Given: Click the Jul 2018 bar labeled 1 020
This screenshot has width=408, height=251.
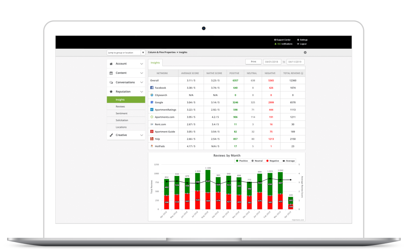Looking at the screenshot, I should coord(198,191).
